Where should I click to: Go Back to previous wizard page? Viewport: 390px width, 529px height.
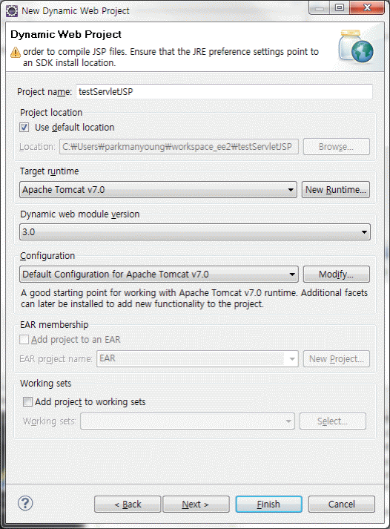pyautogui.click(x=128, y=504)
